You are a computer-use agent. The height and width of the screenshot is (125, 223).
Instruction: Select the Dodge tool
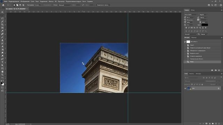coord(2,56)
